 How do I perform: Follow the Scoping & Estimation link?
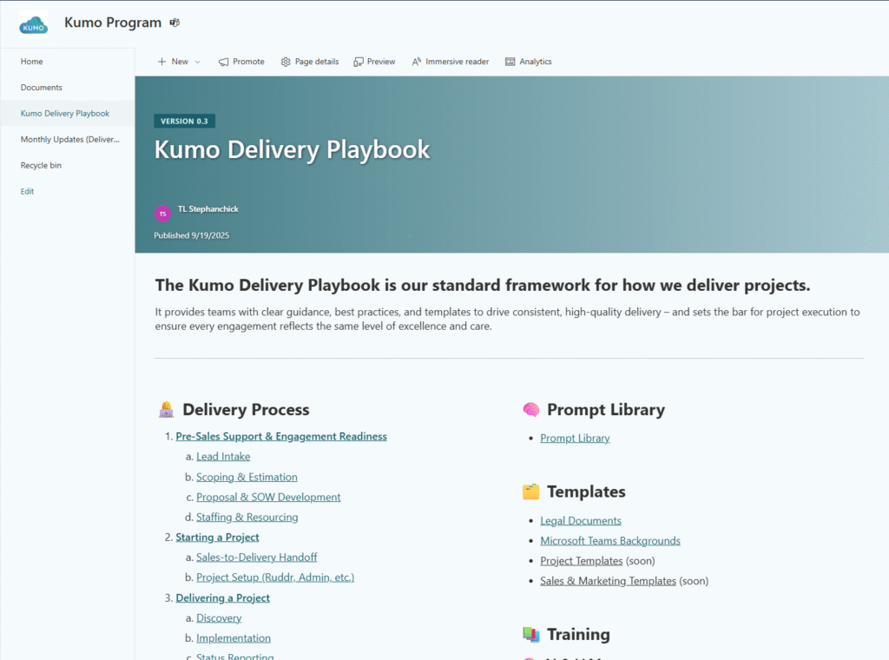[x=247, y=477]
